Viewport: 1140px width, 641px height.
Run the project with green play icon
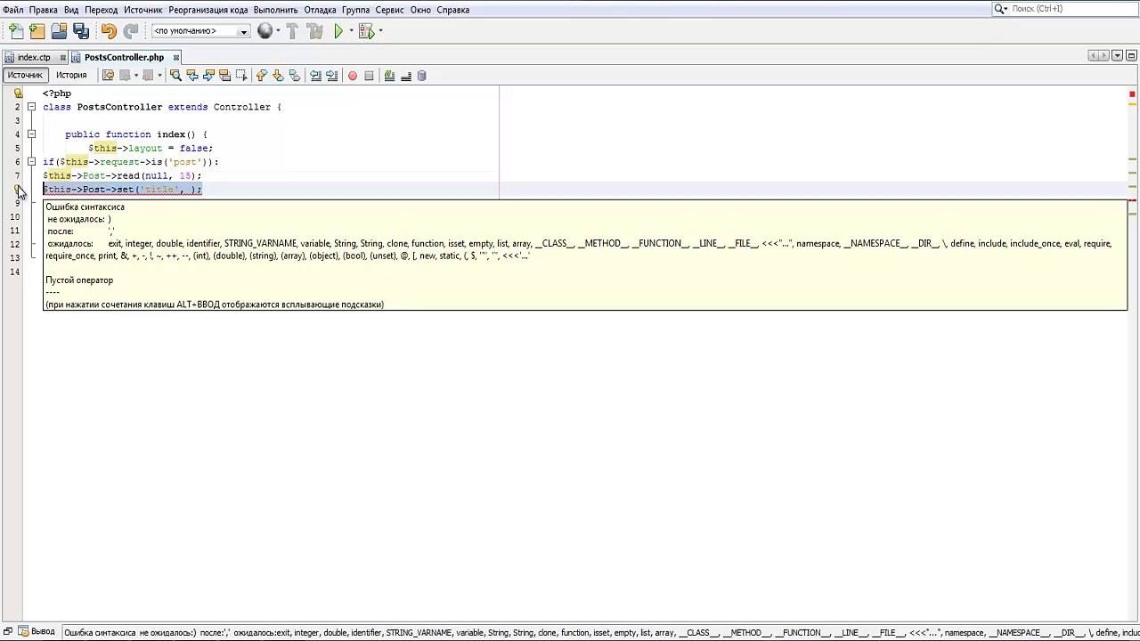point(338,31)
